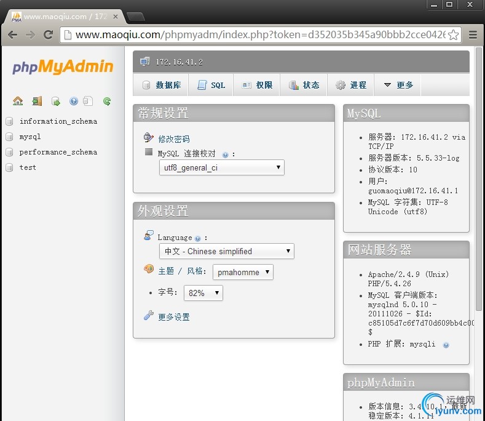Open the test database
Screen dimensions: 485x421
tap(28, 167)
